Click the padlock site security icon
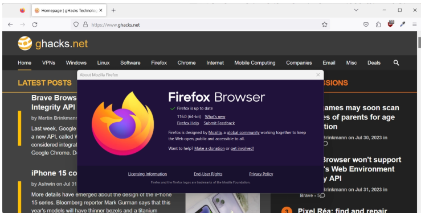Image resolution: width=421 pixels, height=213 pixels. 85,24
